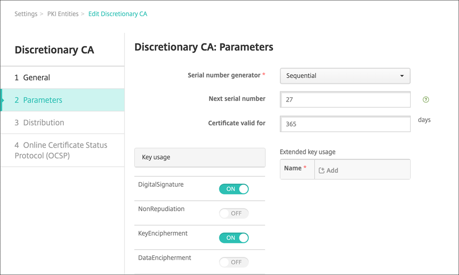Disable the KeyEncipherment toggle
Screen dimensions: 459x275
234,238
